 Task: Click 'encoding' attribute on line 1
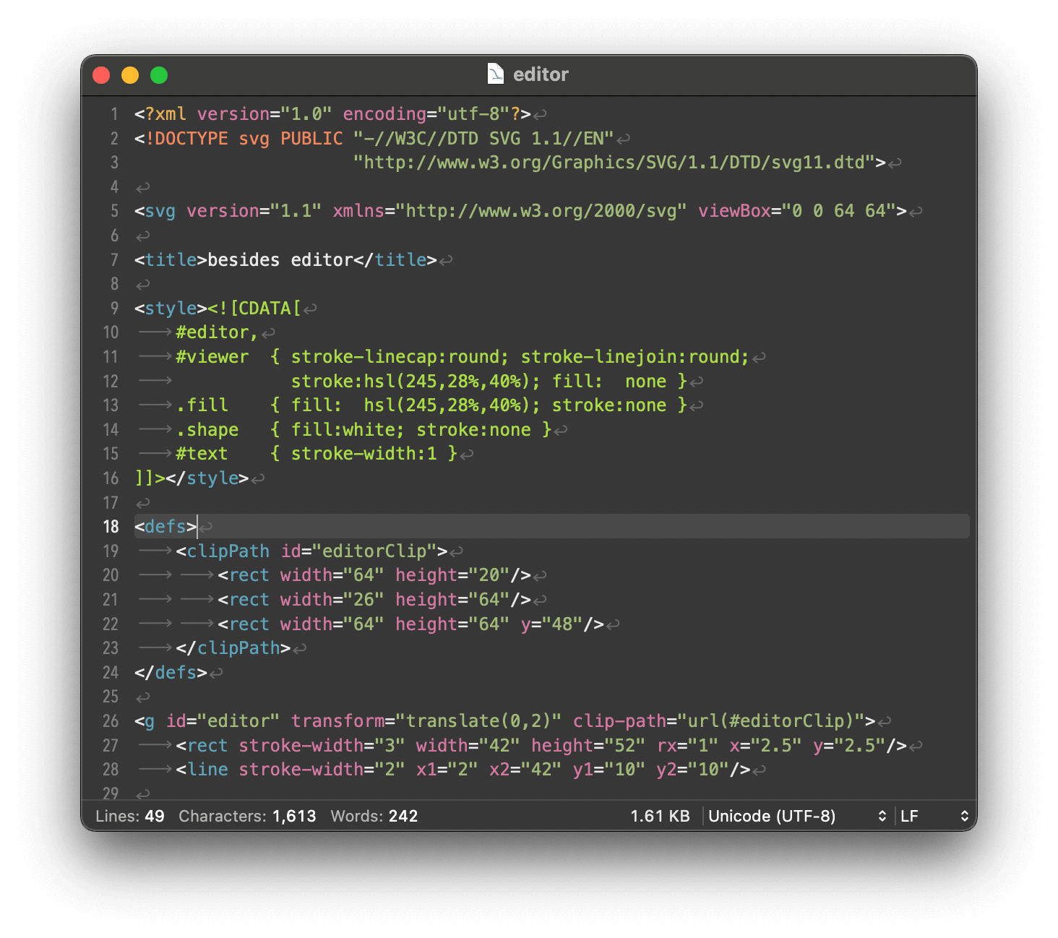click(x=384, y=114)
